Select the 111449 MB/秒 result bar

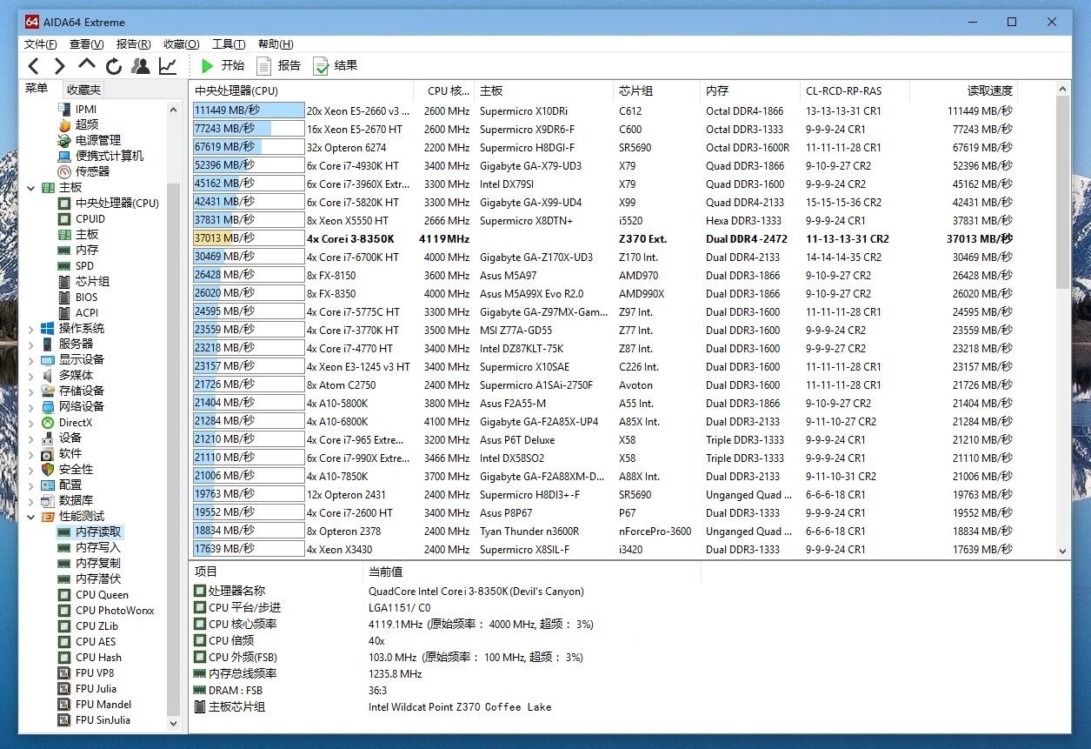coord(249,110)
